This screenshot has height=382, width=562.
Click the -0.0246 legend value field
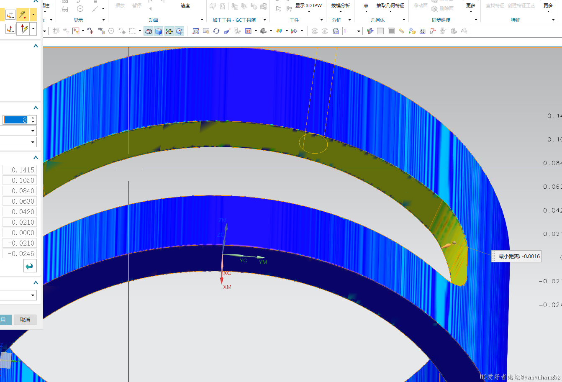point(19,254)
